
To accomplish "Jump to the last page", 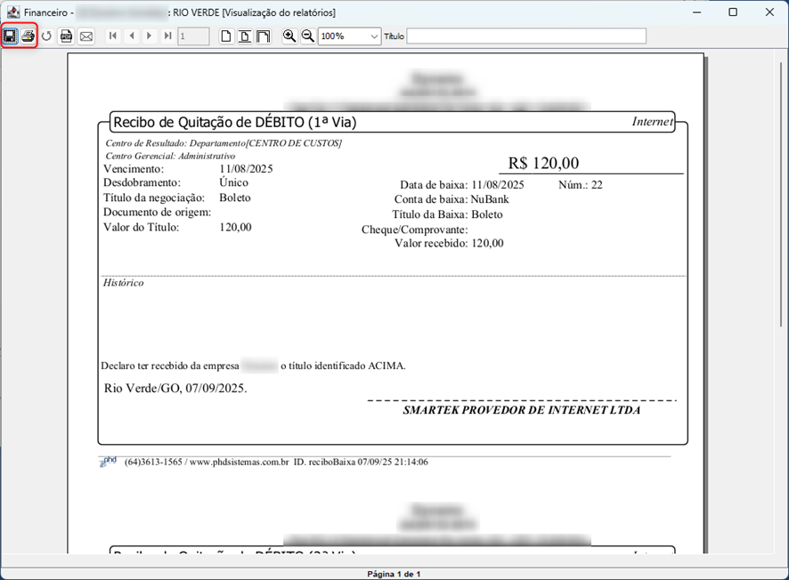I will tap(167, 36).
